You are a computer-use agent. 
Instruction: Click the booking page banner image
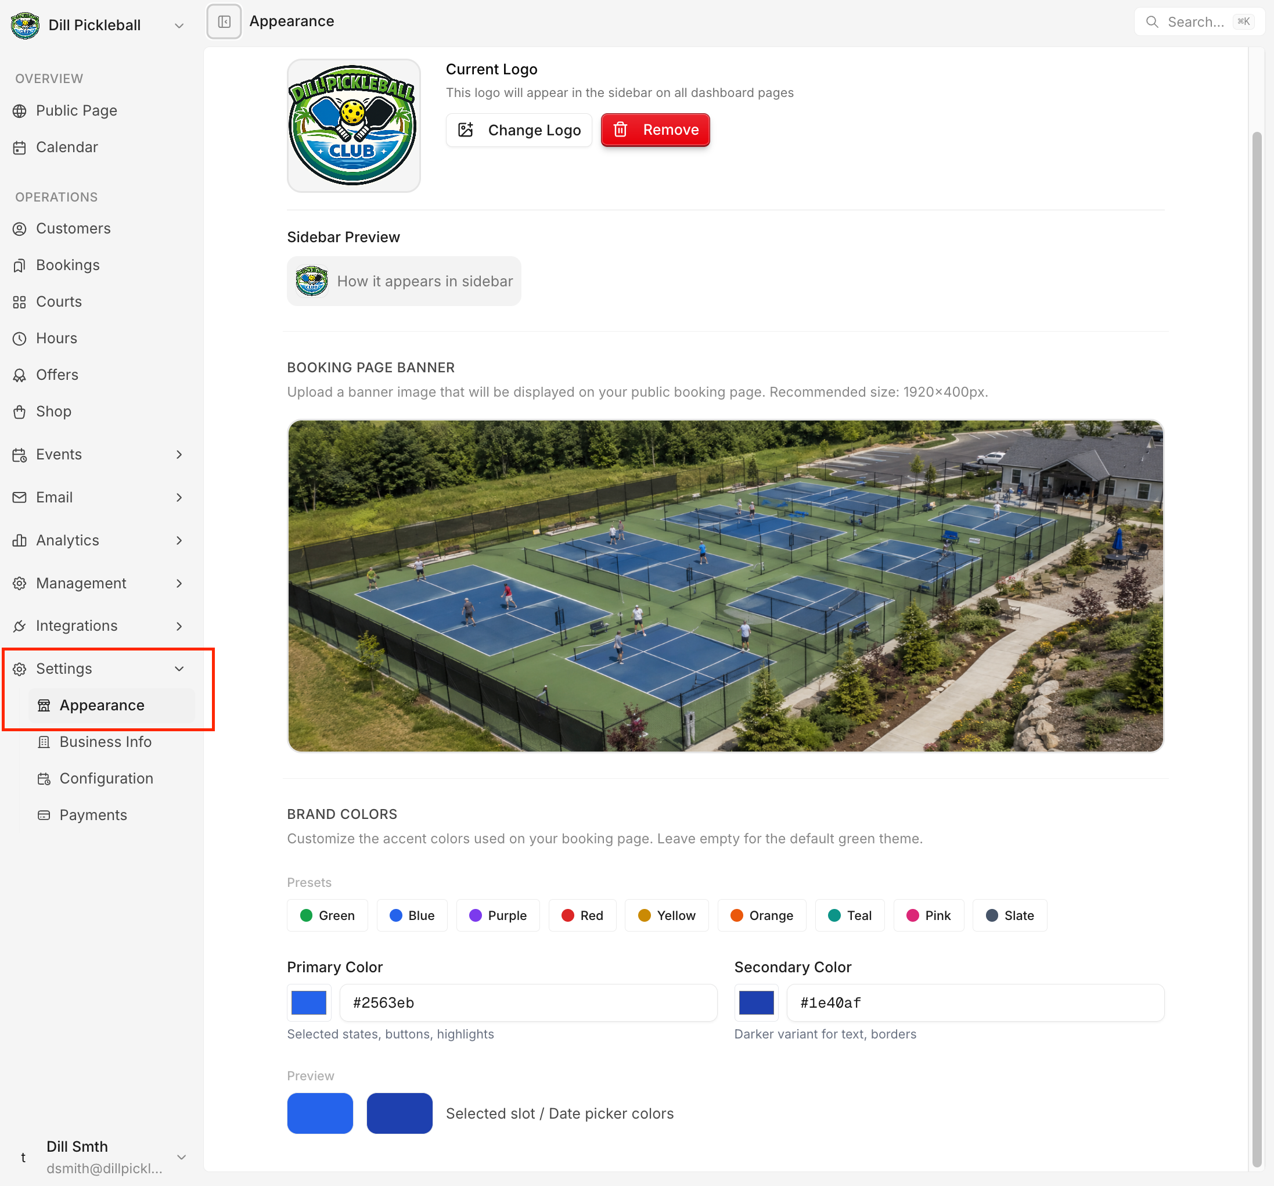pos(725,586)
